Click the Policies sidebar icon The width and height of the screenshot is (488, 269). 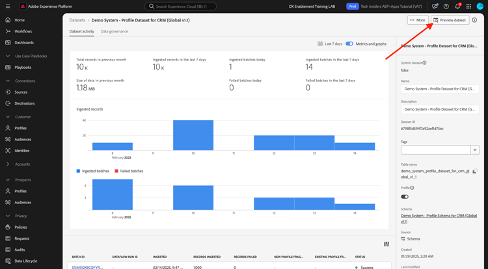click(8, 227)
